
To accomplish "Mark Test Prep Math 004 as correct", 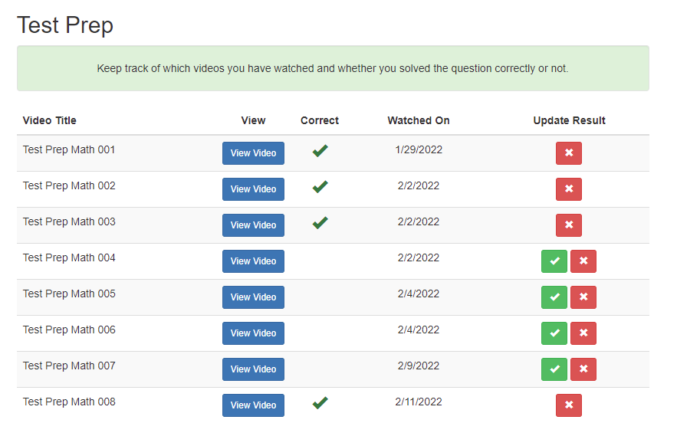I will [554, 261].
